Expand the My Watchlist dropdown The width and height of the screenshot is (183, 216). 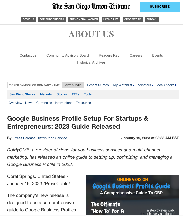coord(124,85)
